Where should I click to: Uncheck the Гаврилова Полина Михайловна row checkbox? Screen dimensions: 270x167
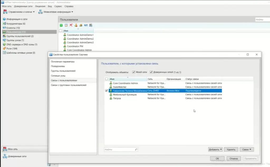pos(107,90)
